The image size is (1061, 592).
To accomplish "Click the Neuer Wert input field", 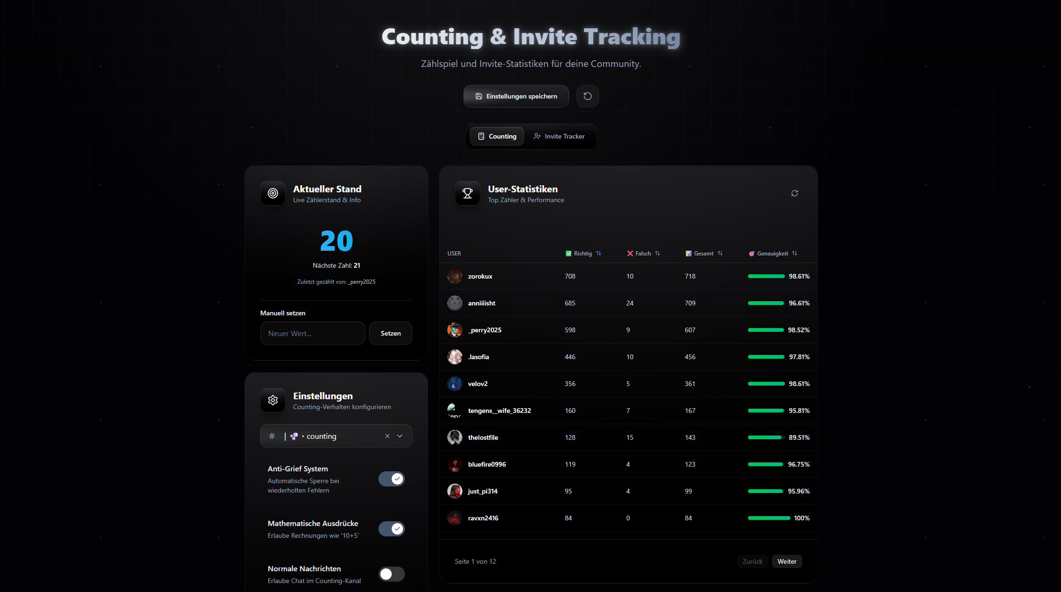I will 313,333.
